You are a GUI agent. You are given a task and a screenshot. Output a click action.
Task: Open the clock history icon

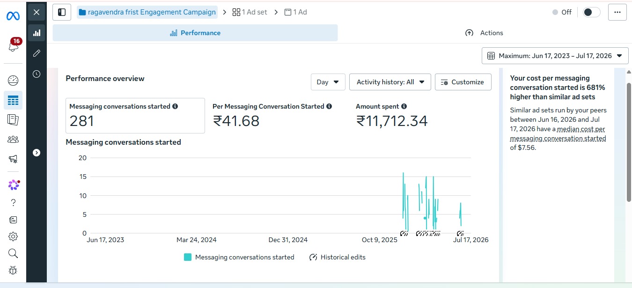[x=37, y=74]
